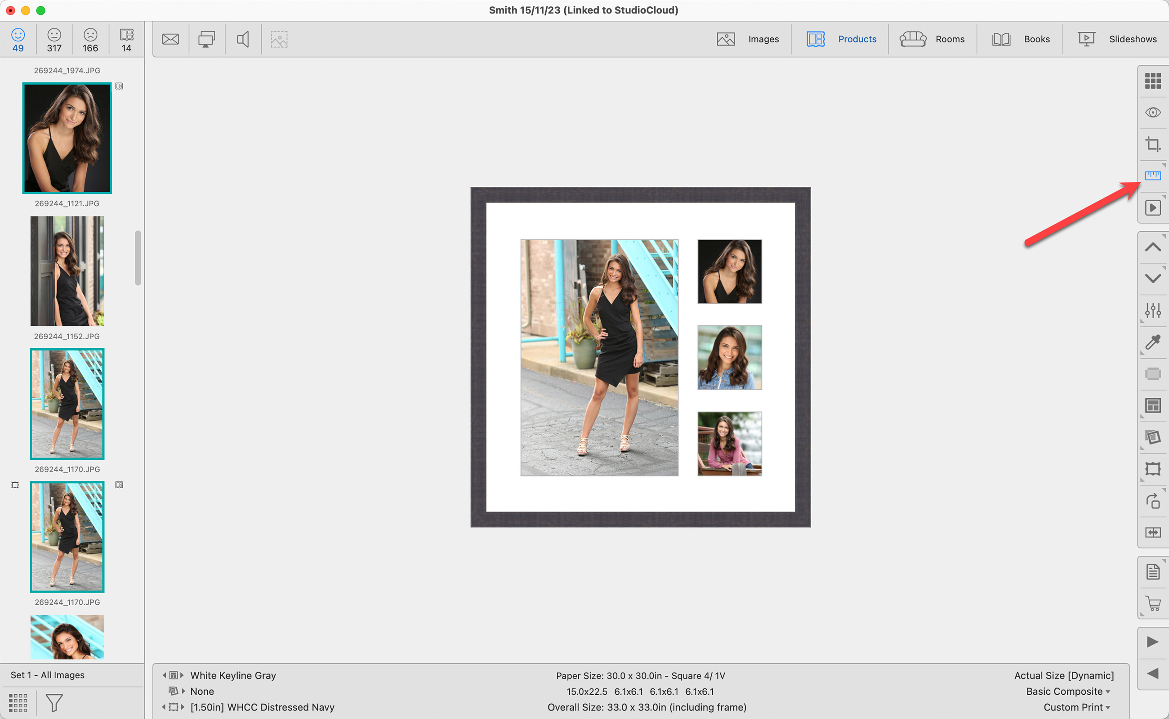Open the Basic Composite dropdown
1169x719 pixels.
(x=1067, y=692)
